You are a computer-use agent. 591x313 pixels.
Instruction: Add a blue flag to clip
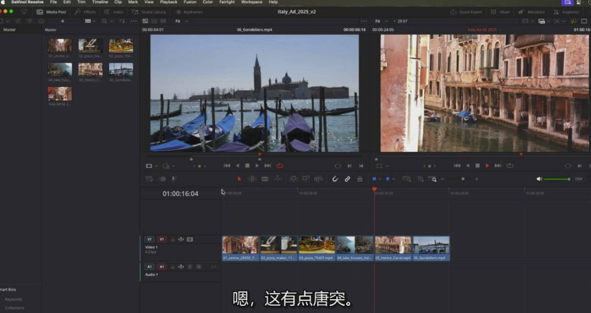[x=375, y=179]
